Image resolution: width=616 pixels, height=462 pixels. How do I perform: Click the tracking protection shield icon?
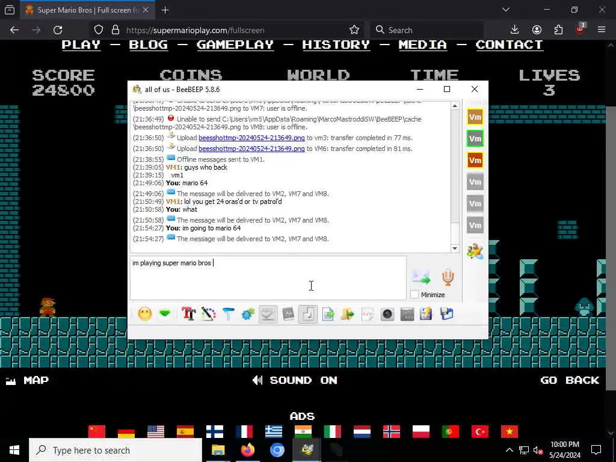coord(99,30)
